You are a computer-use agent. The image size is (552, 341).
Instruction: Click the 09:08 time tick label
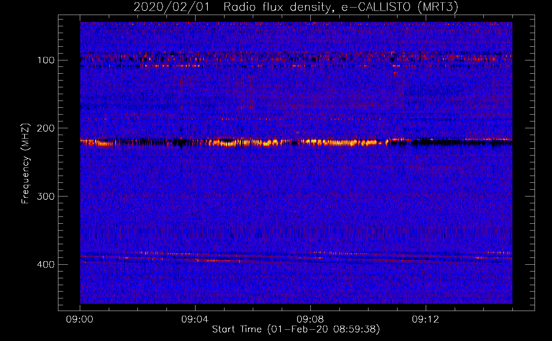pyautogui.click(x=310, y=320)
